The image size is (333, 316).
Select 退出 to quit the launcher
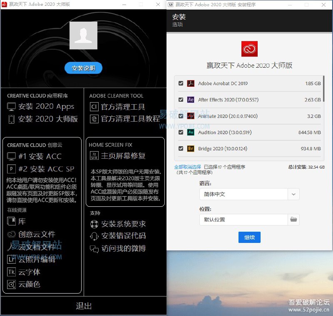[x=83, y=306]
